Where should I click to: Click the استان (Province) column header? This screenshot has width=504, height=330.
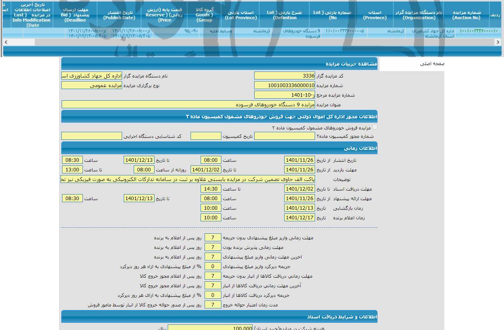(374, 14)
